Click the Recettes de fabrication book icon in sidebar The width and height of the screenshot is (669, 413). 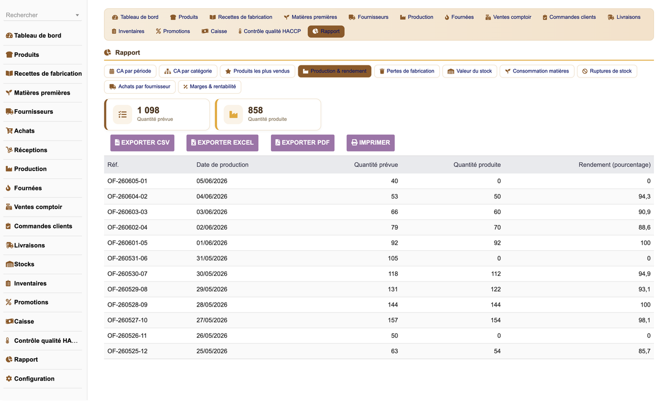tap(9, 74)
